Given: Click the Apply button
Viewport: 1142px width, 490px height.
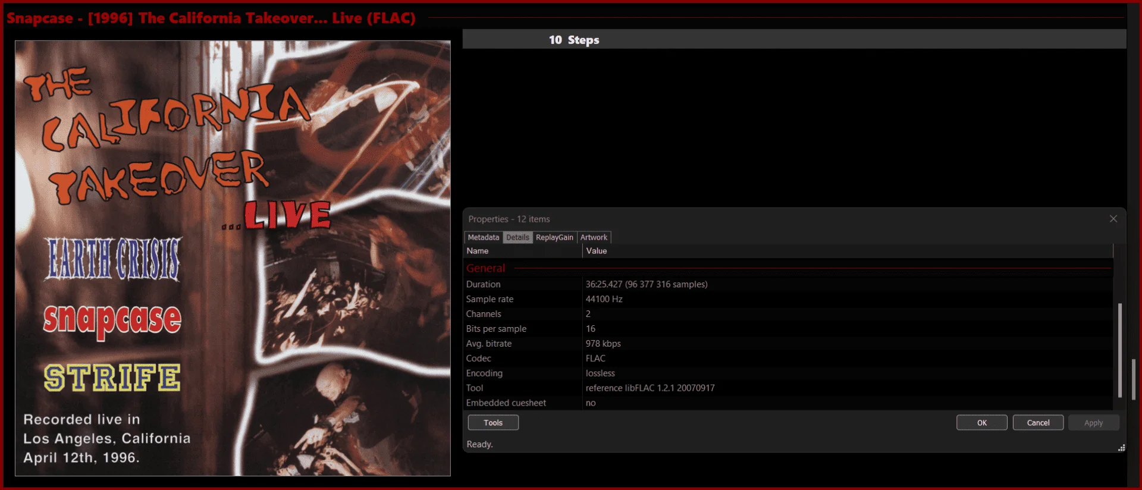Looking at the screenshot, I should tap(1093, 423).
